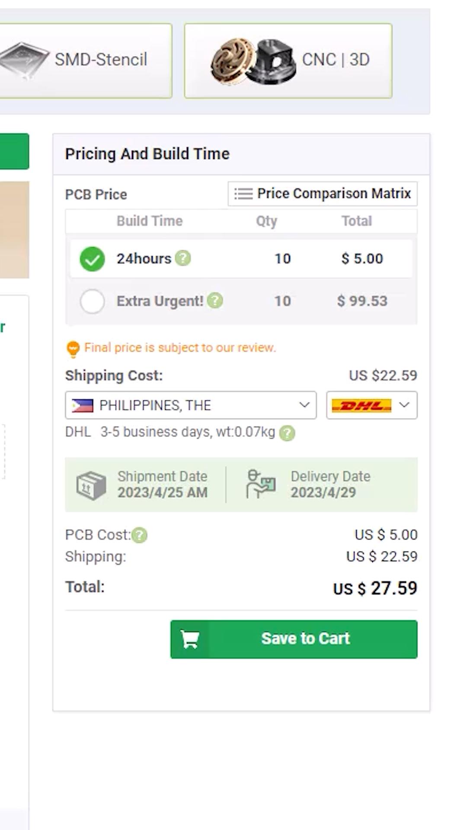Click the SMD-Stencil product icon
Screen dimensions: 467x830
coord(24,60)
